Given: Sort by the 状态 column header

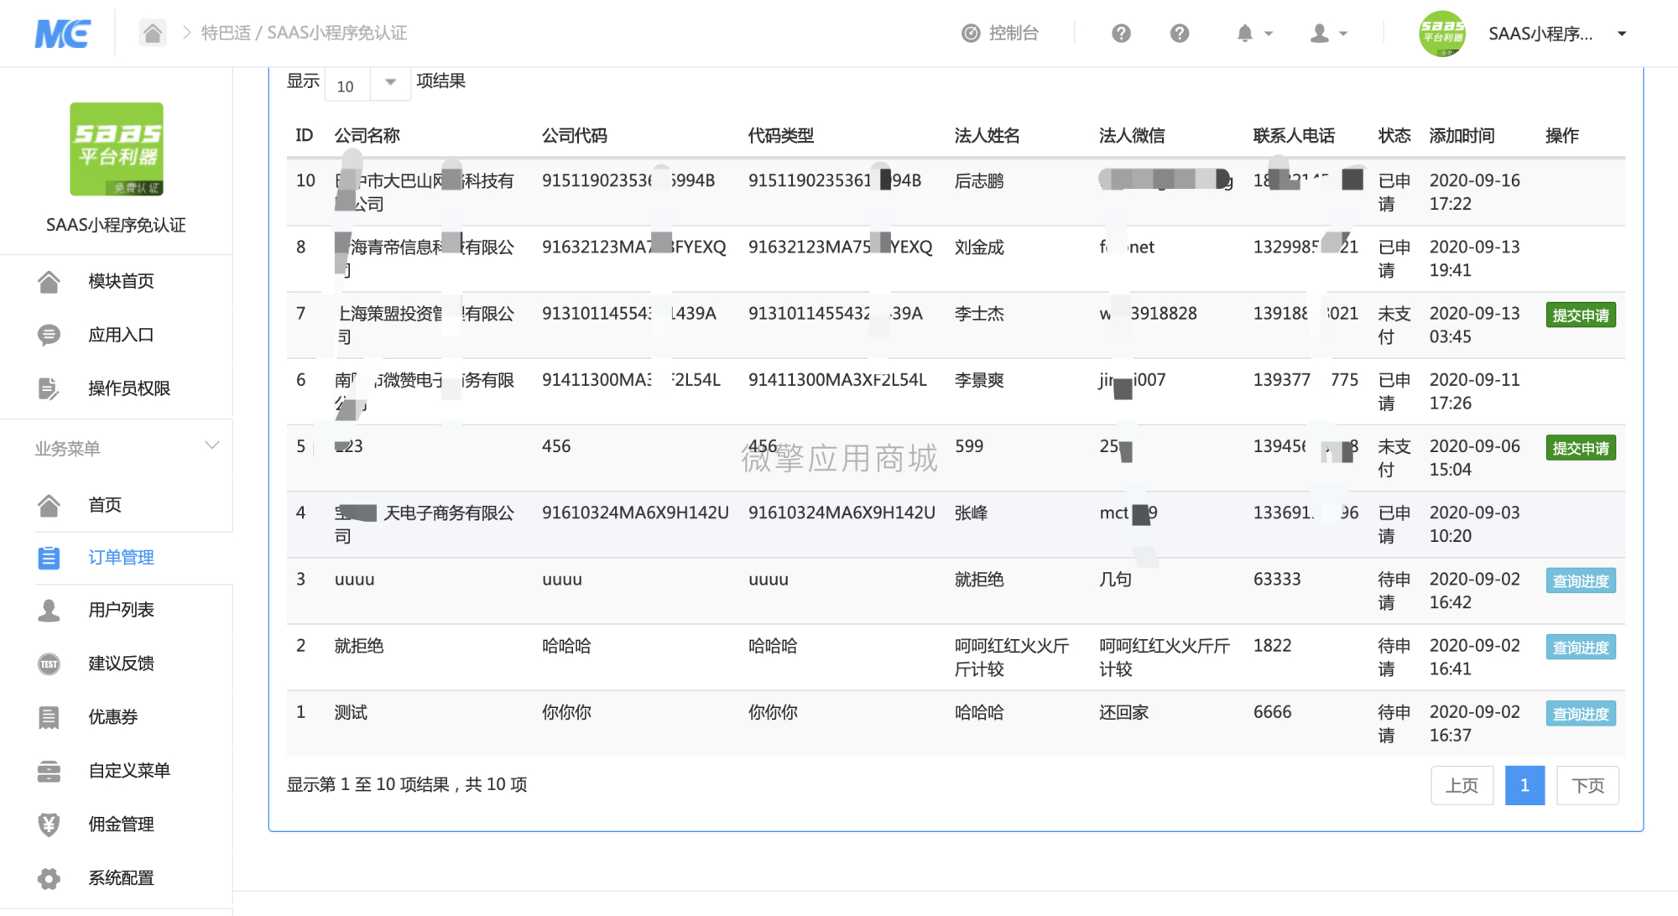Looking at the screenshot, I should tap(1394, 136).
